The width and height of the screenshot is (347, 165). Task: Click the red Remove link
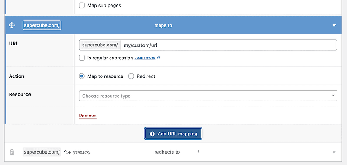coord(88,116)
